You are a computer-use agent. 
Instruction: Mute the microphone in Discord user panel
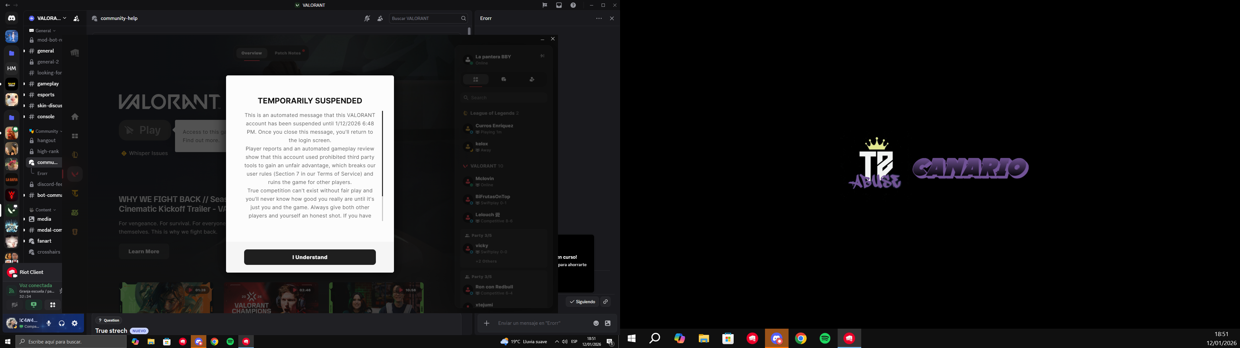point(49,324)
